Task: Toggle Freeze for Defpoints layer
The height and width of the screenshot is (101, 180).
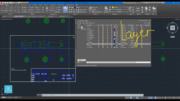Action: tap(103, 34)
